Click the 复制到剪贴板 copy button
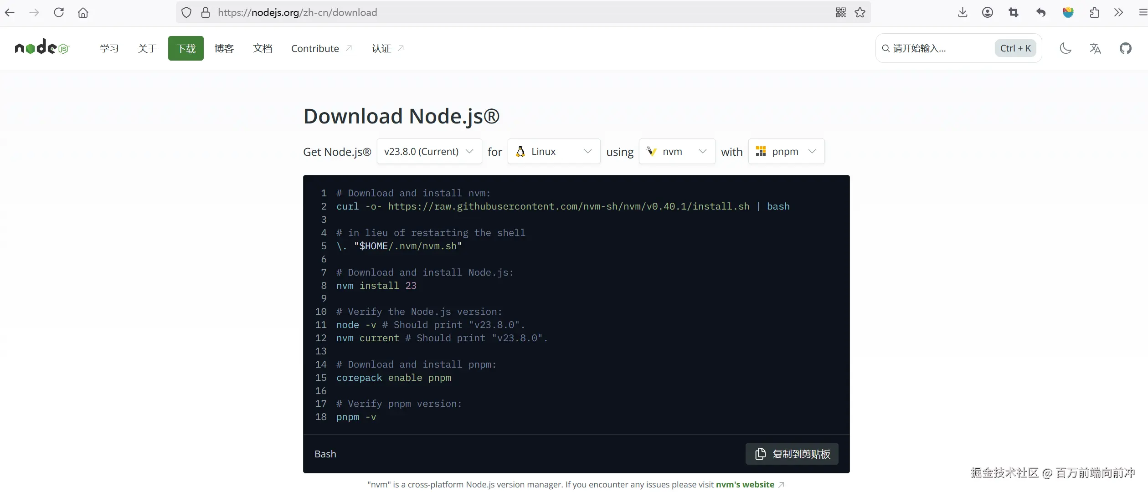This screenshot has width=1148, height=492. point(792,454)
